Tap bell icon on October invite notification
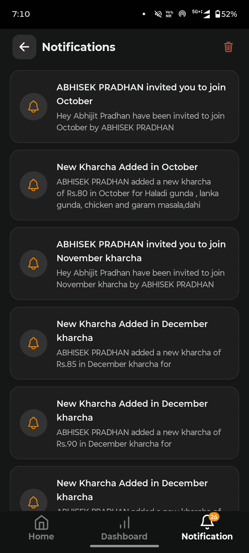 click(33, 106)
